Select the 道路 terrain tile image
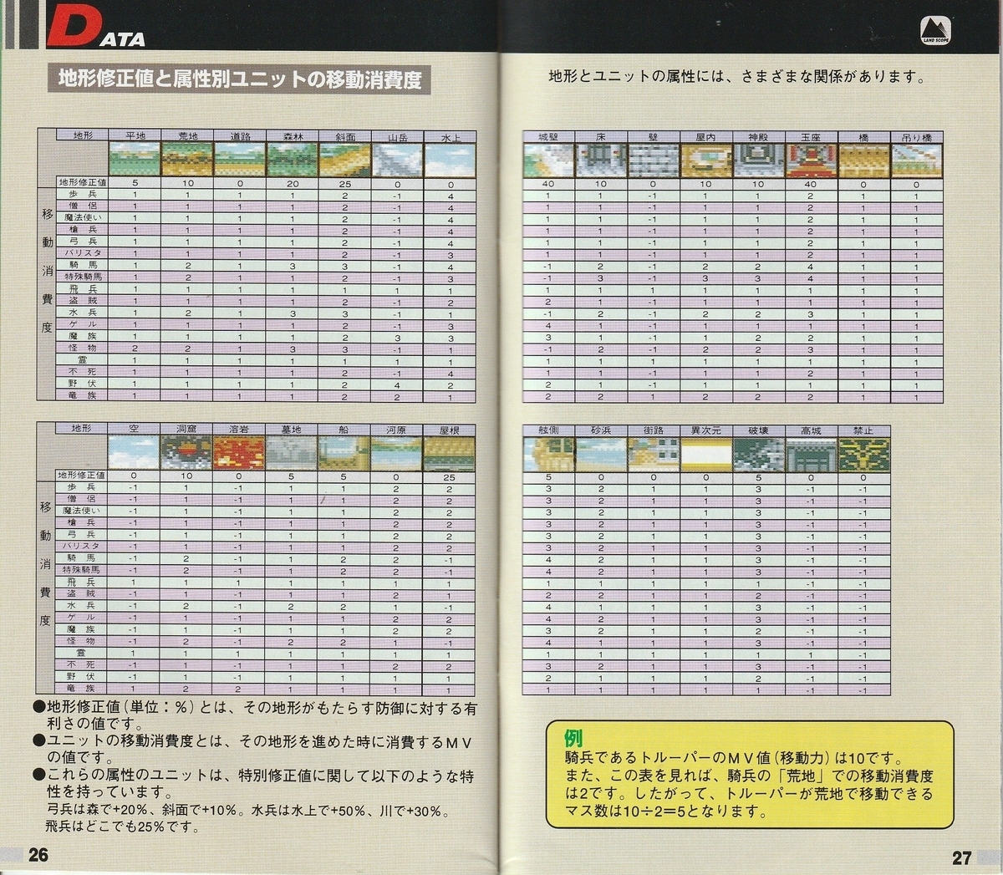1003x875 pixels. (239, 159)
